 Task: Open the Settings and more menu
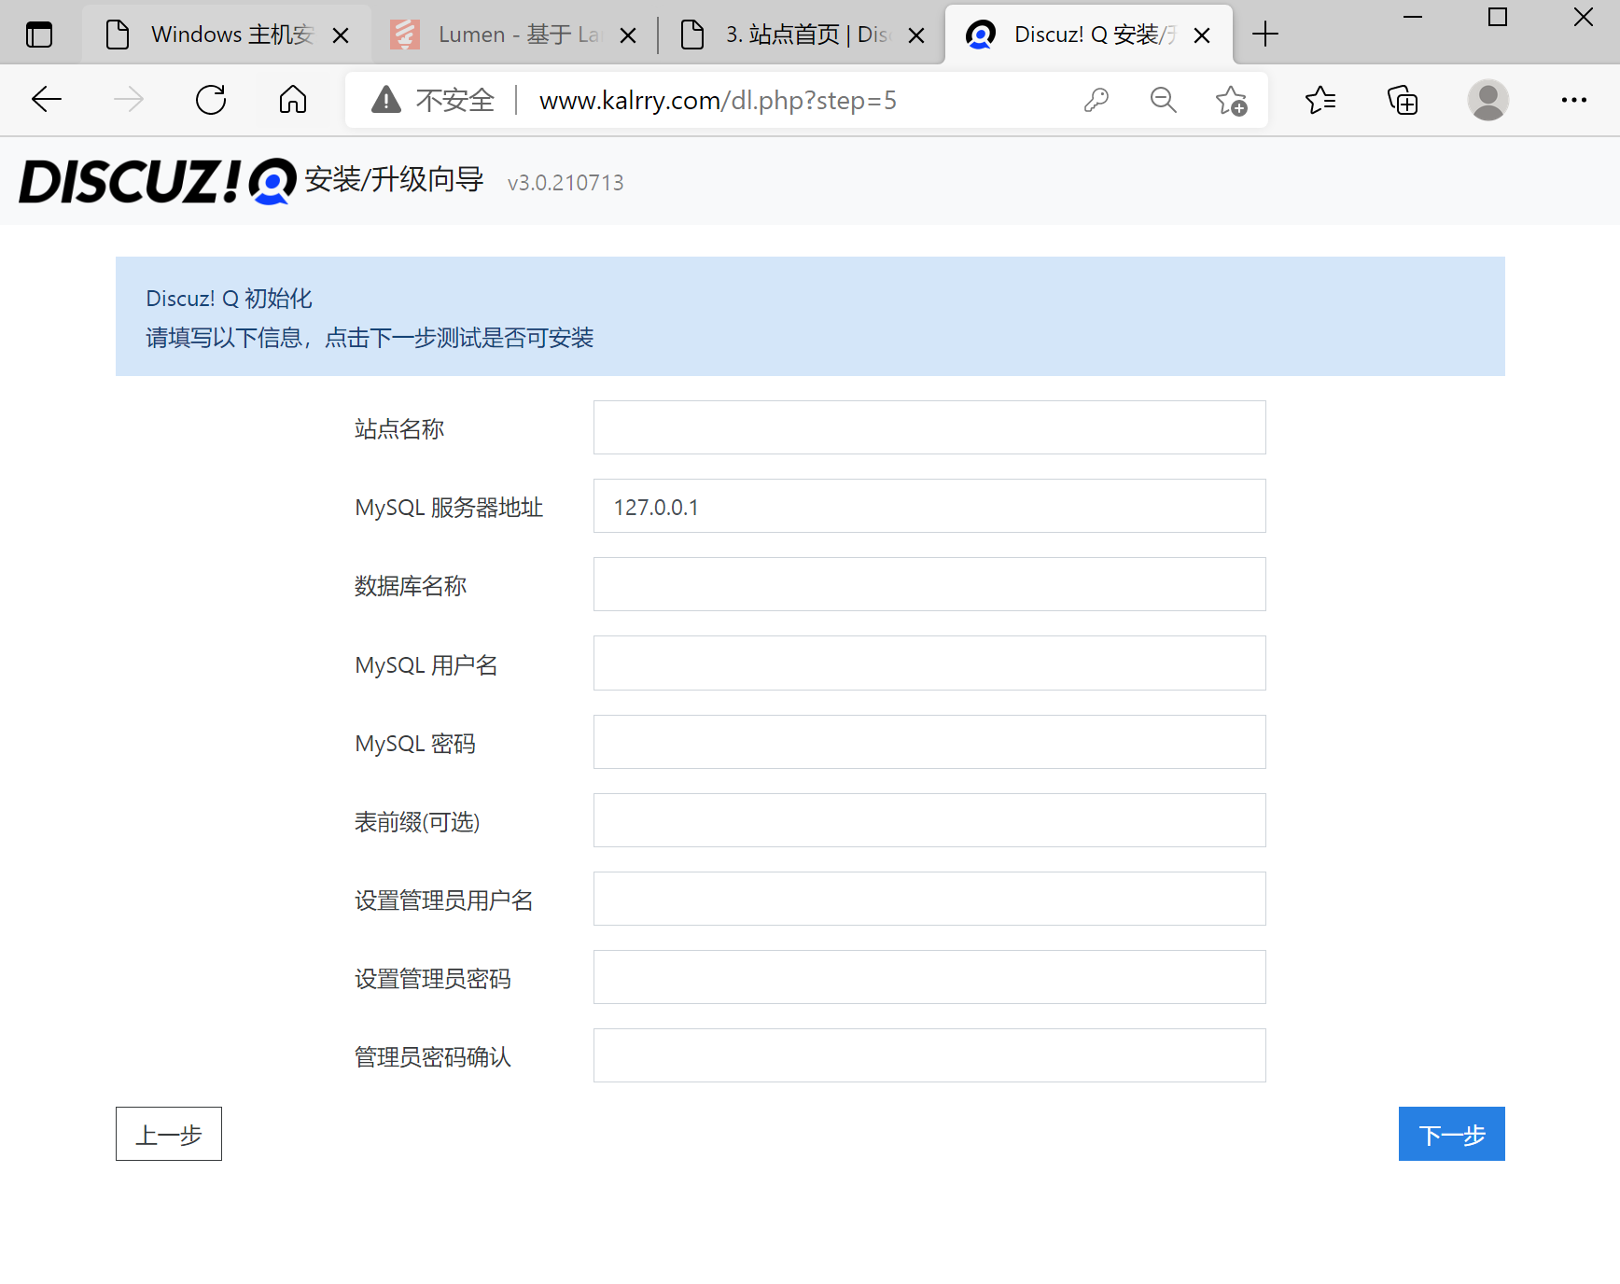coord(1574,100)
